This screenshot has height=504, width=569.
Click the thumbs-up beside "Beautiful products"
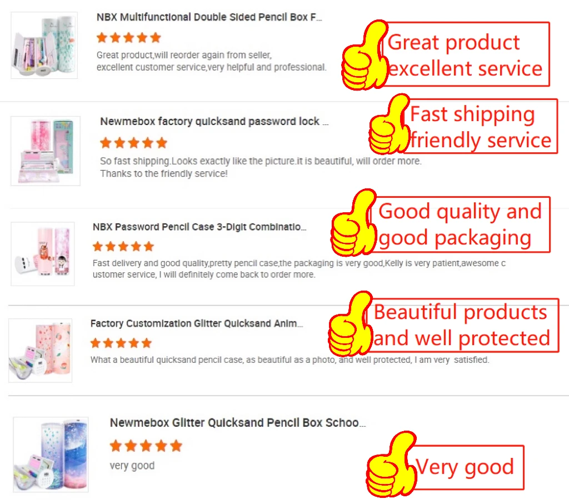(351, 323)
